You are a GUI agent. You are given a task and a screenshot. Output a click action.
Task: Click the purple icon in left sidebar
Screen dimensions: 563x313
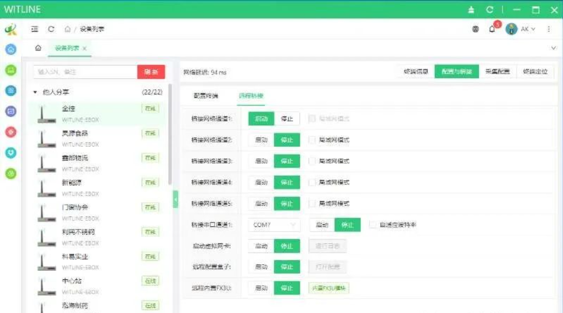tap(11, 111)
